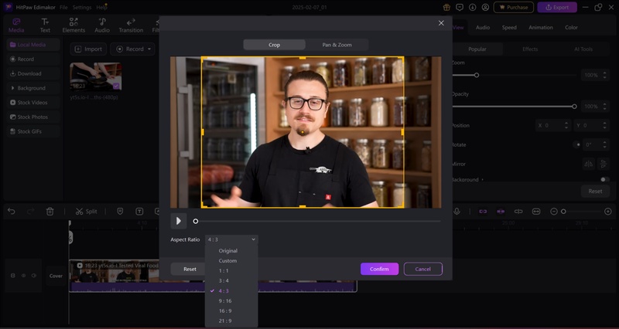Import media with the Import button
This screenshot has height=329, width=619.
click(88, 49)
